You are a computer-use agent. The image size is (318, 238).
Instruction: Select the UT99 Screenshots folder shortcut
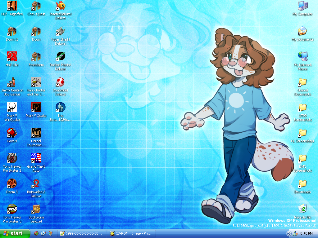(x=302, y=108)
